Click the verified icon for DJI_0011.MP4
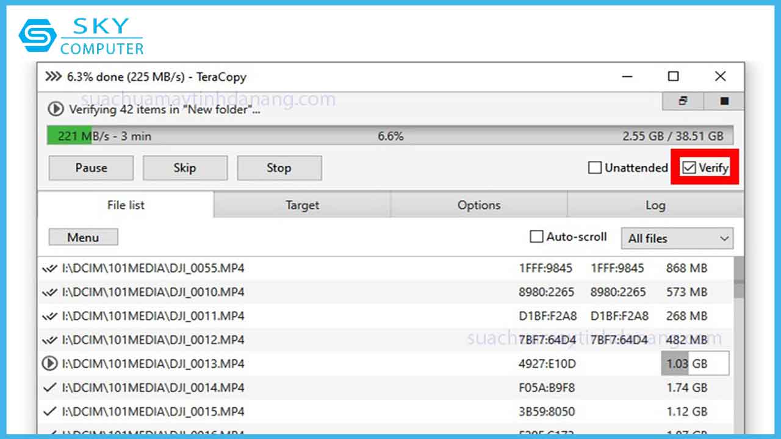The height and width of the screenshot is (439, 781). coord(49,316)
